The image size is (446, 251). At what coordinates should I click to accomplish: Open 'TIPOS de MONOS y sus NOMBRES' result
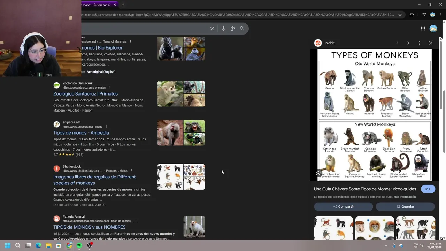(89, 227)
